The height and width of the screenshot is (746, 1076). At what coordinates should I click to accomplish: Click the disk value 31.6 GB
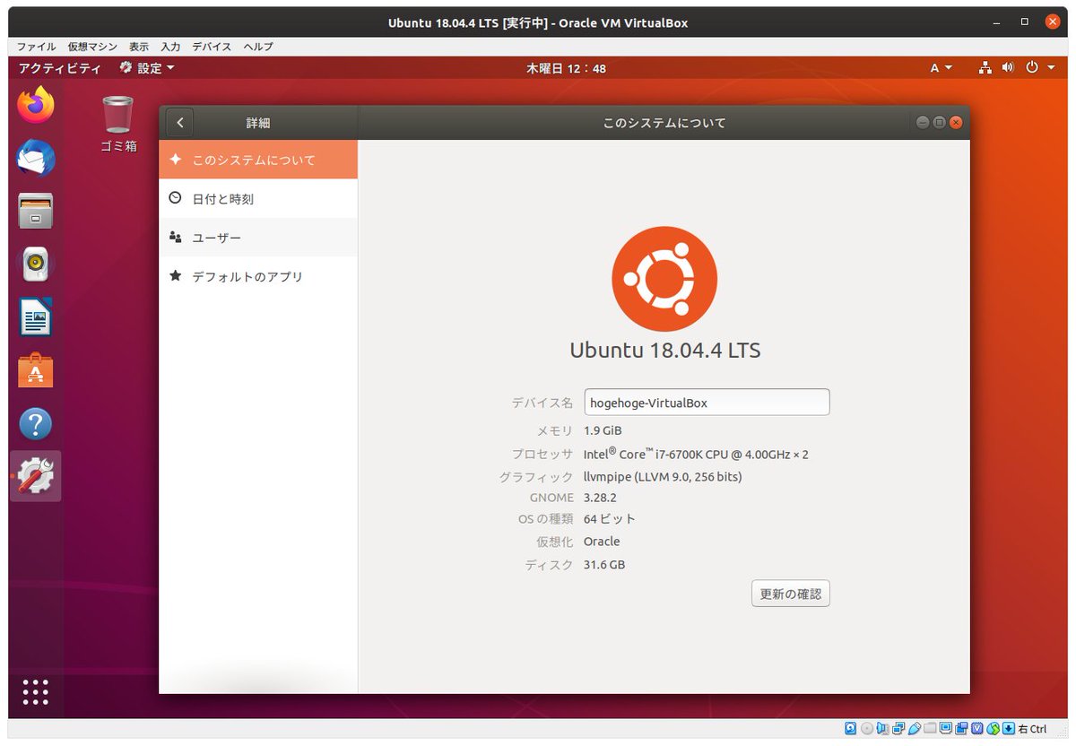click(604, 565)
